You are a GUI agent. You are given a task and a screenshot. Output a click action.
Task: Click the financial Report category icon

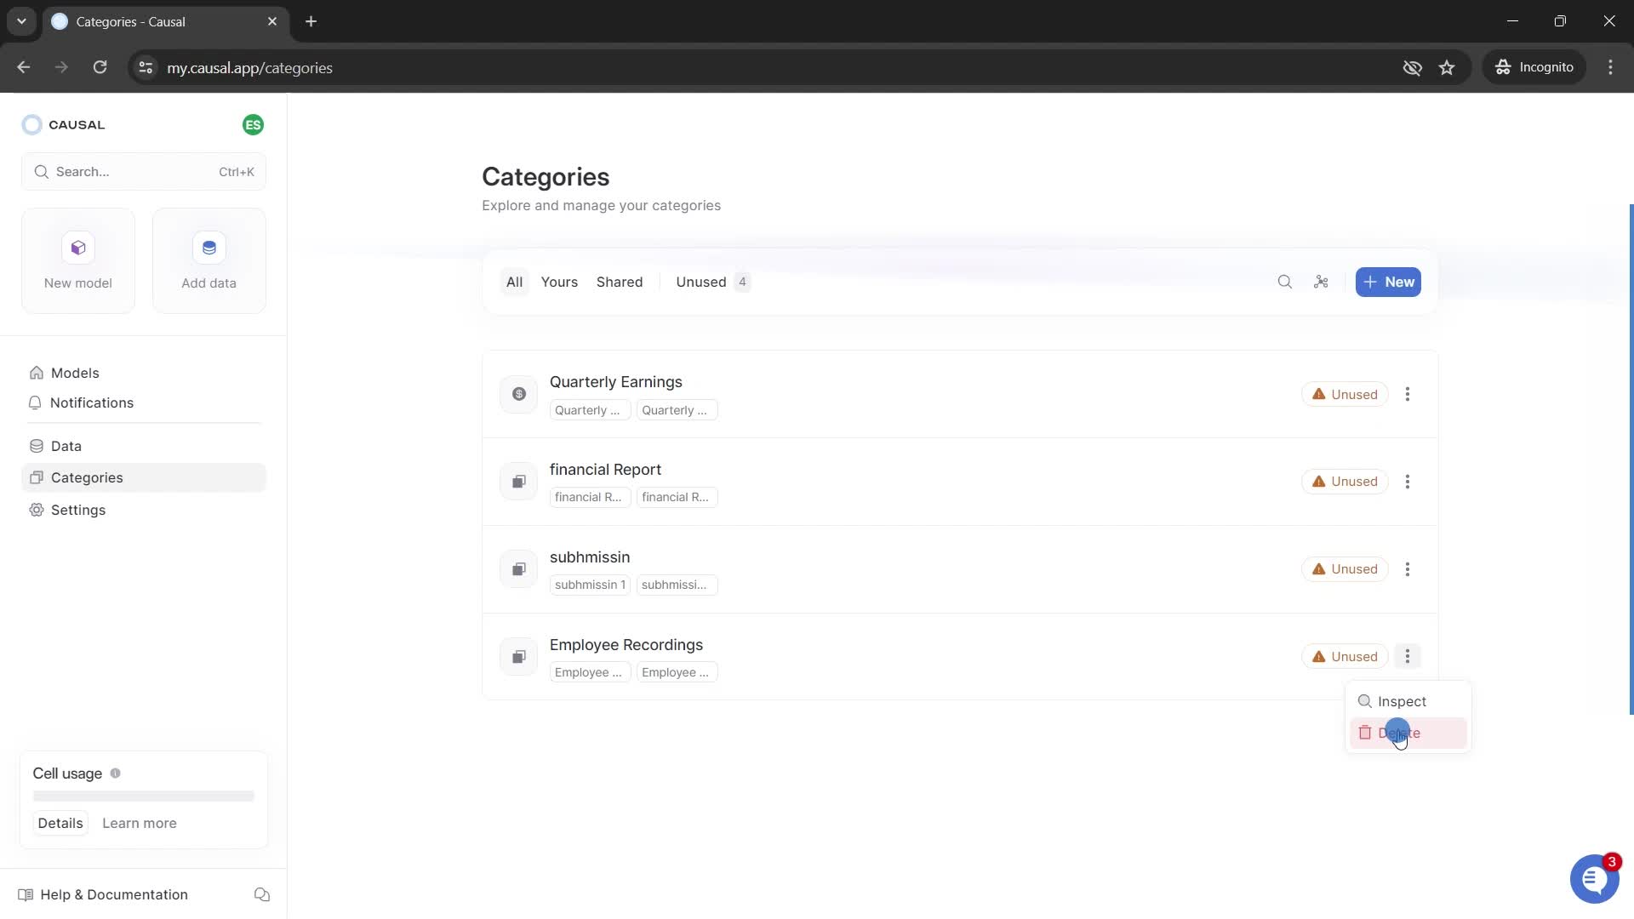517,482
